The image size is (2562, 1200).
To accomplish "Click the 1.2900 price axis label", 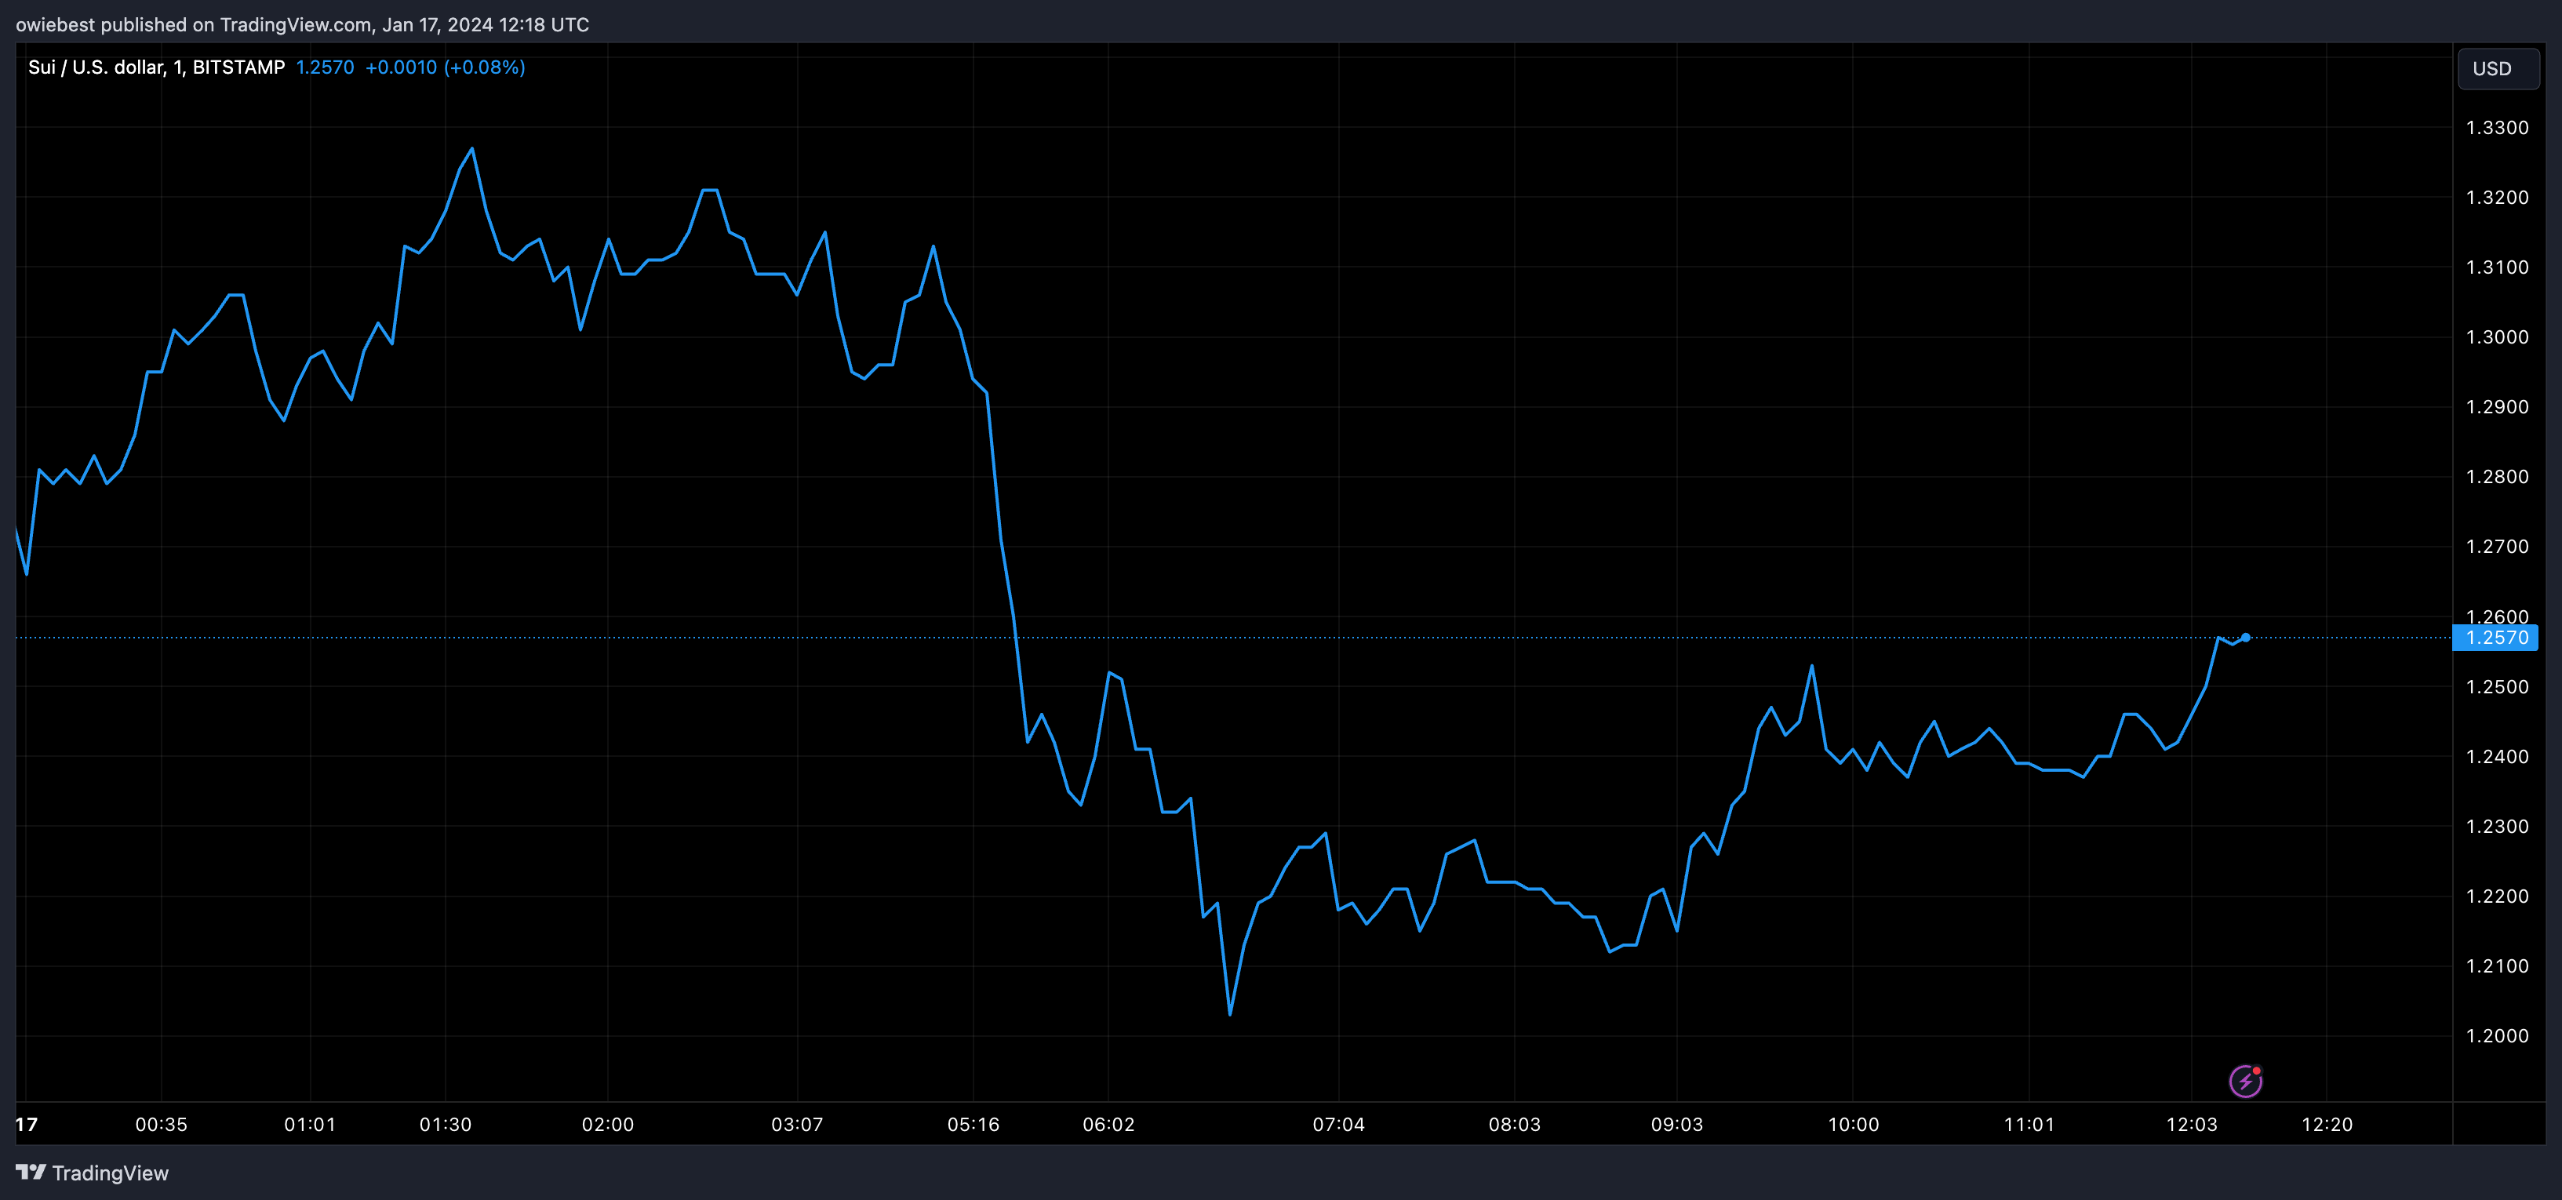I will point(2496,406).
